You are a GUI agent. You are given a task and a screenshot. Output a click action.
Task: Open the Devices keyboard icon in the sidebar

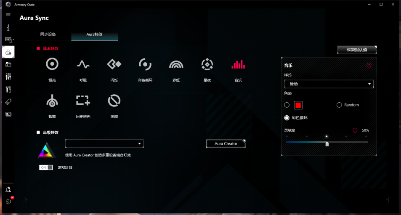(x=9, y=40)
